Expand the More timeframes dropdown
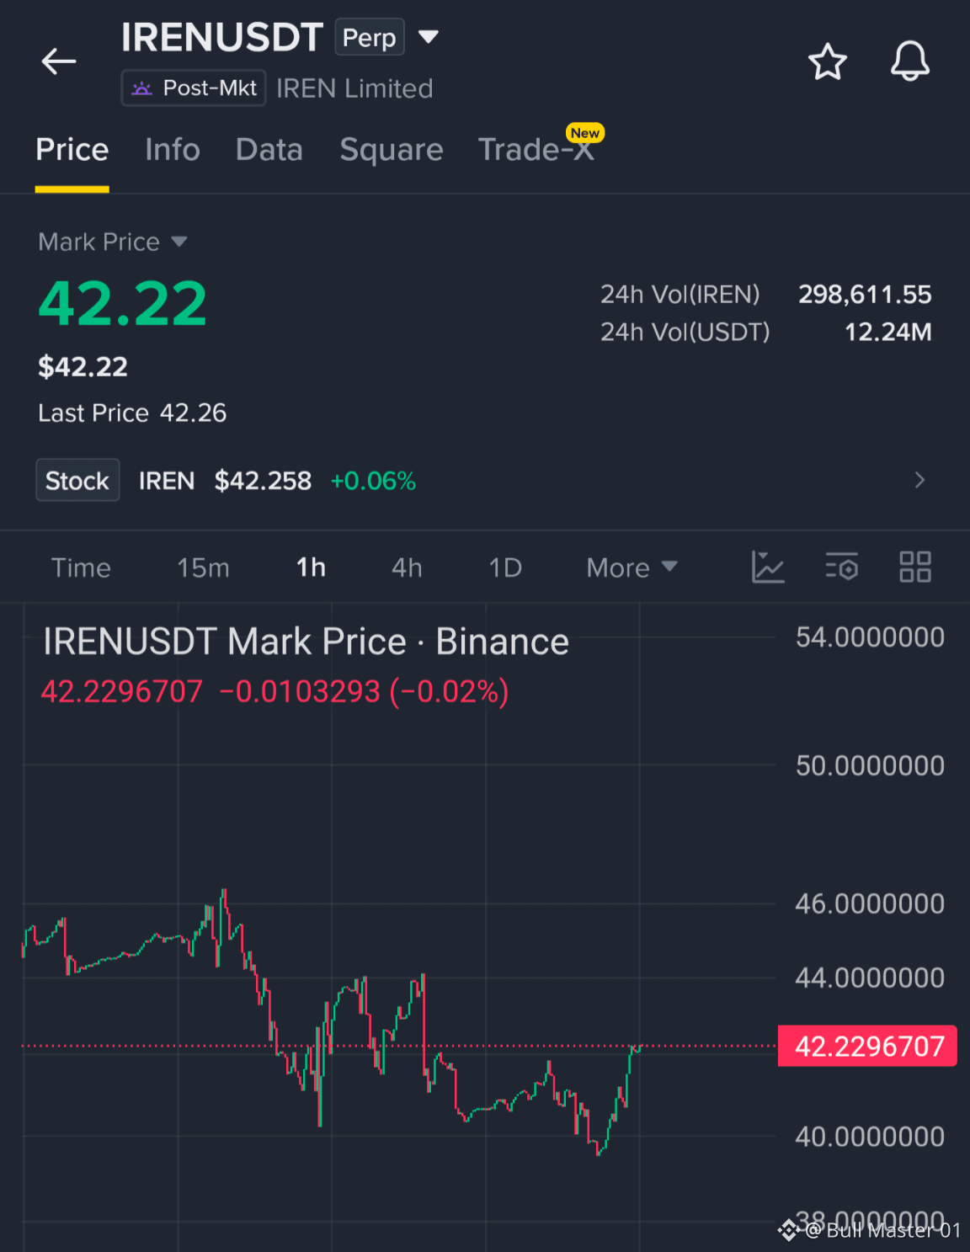970x1252 pixels. pyautogui.click(x=632, y=567)
